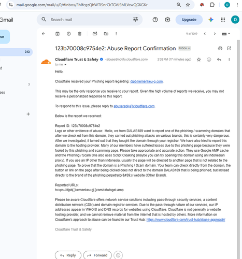Add emoji reaction in message header

coord(209,60)
